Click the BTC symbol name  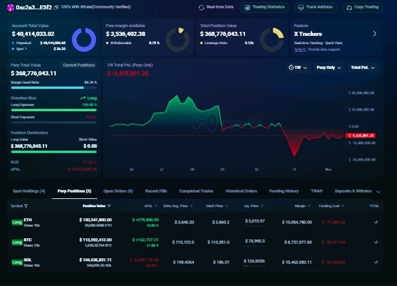28,240
